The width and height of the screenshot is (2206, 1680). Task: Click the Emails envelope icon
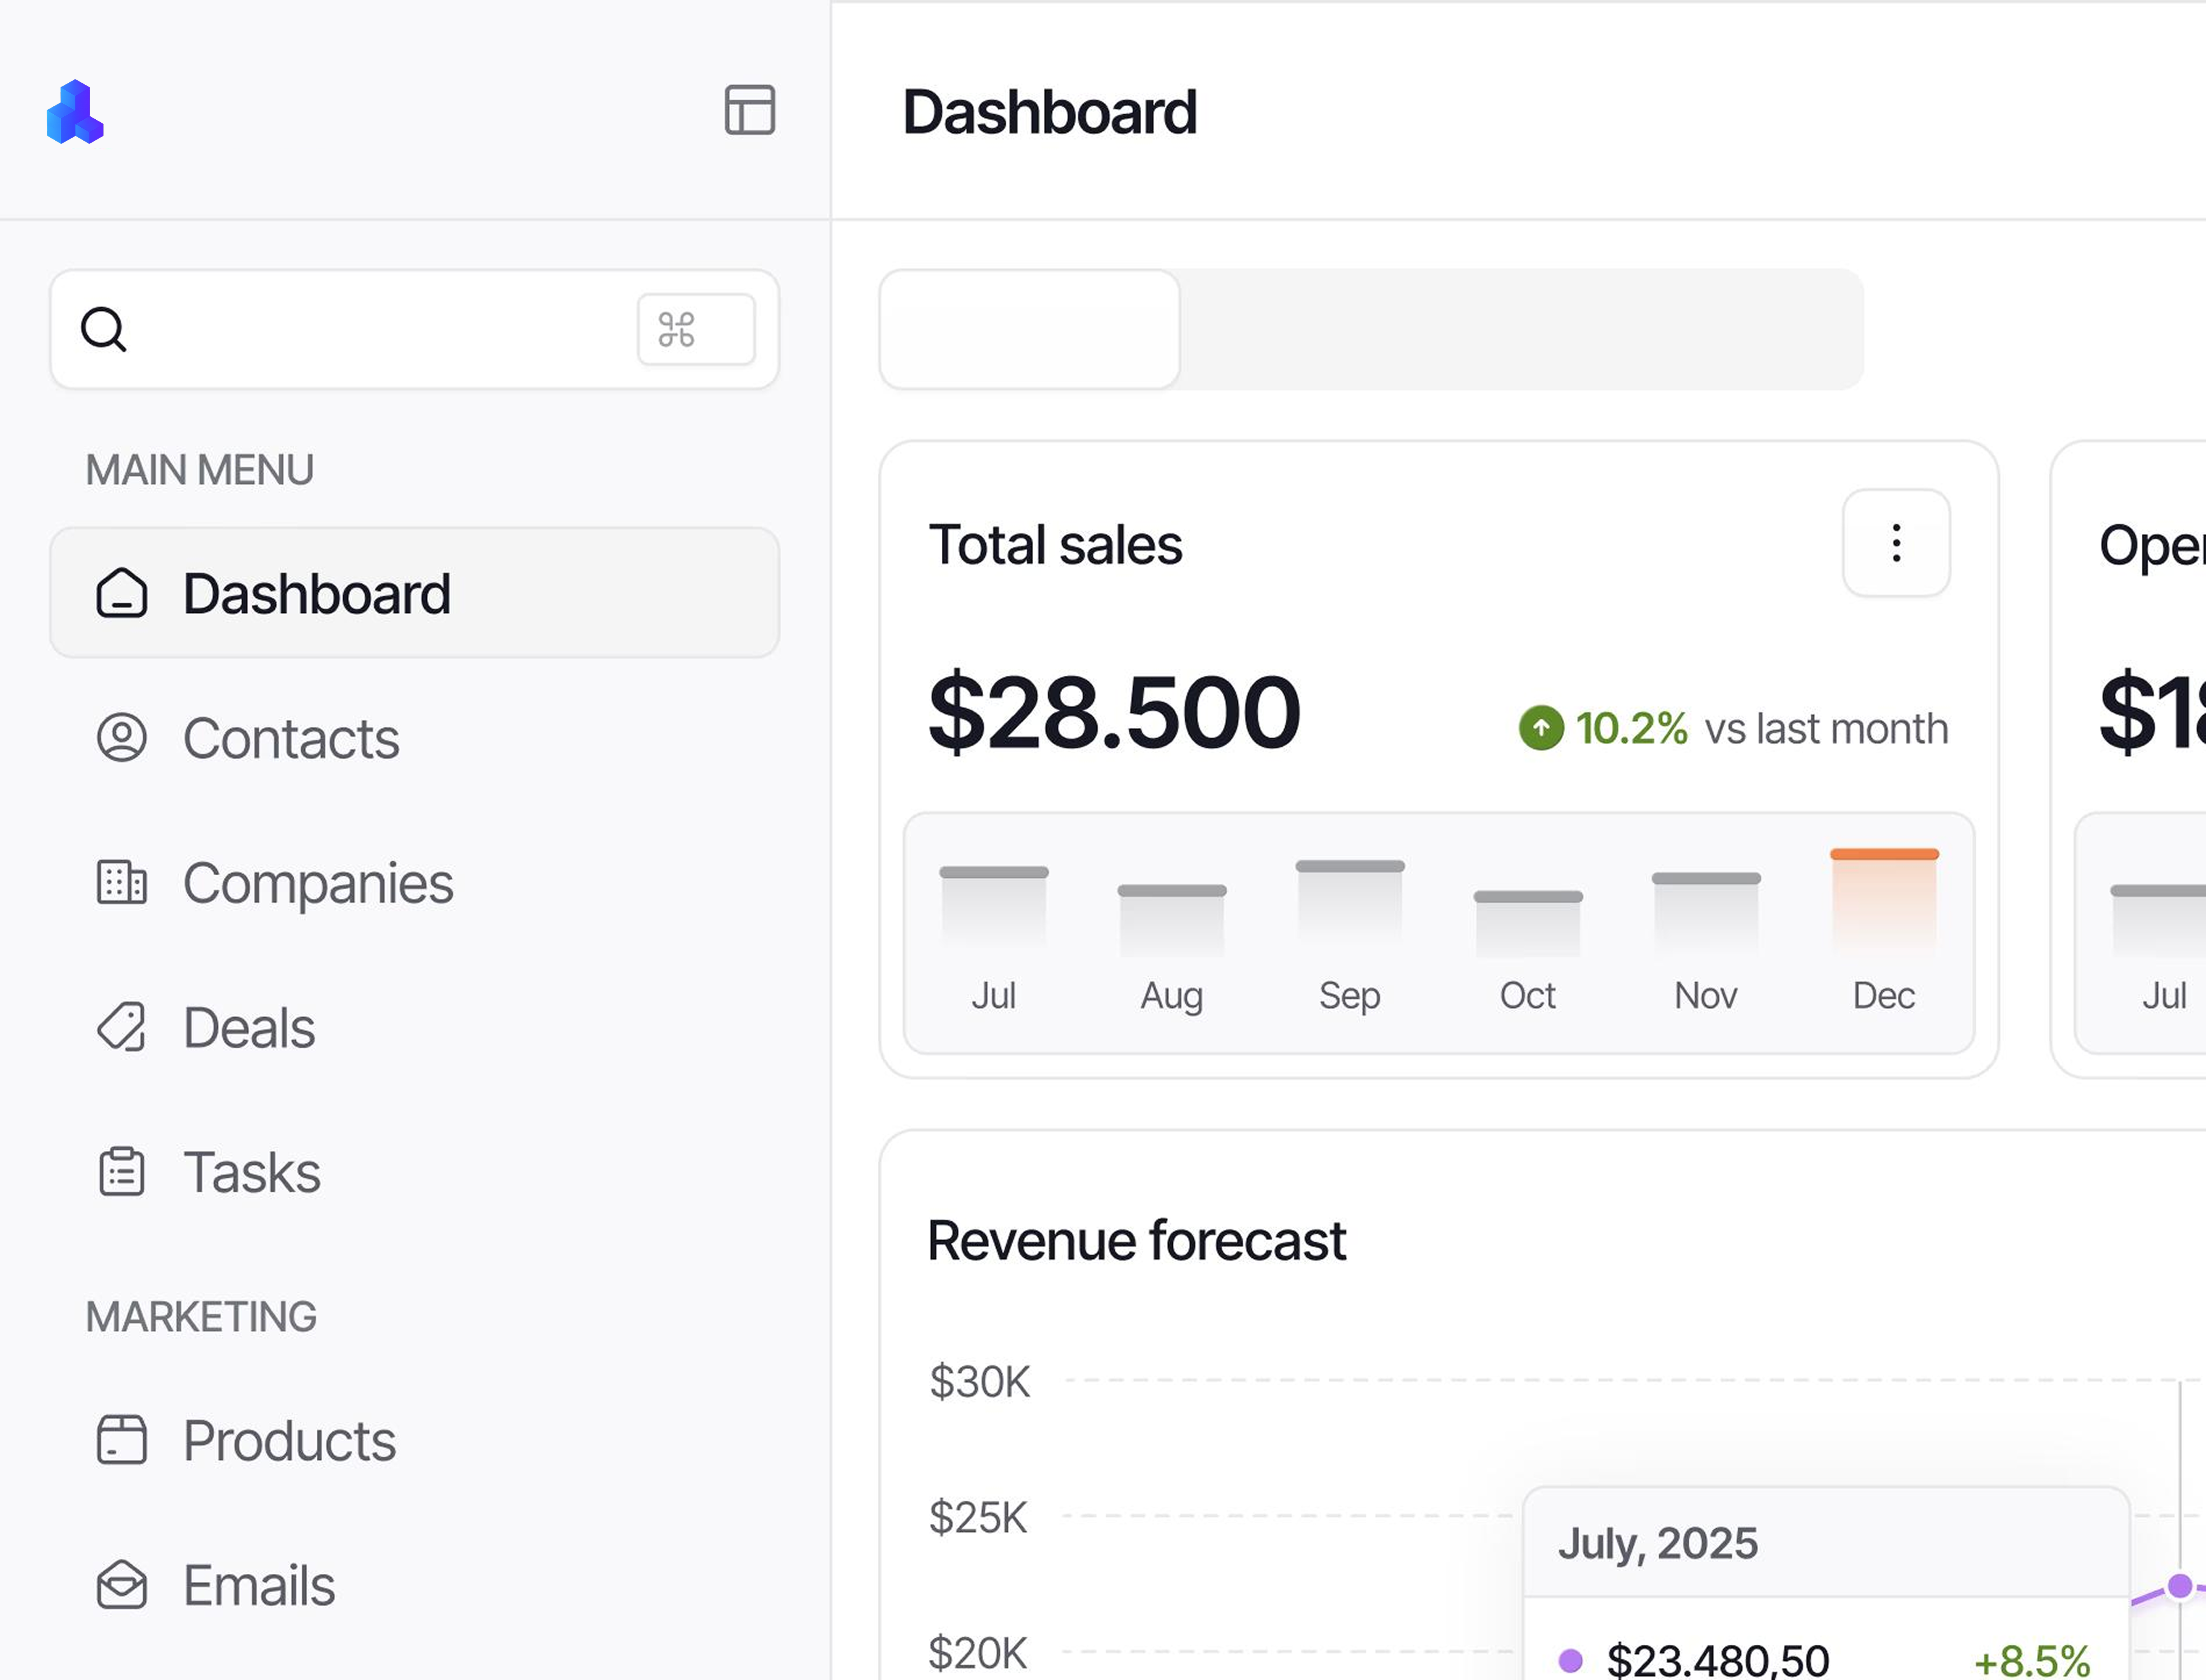[x=122, y=1585]
